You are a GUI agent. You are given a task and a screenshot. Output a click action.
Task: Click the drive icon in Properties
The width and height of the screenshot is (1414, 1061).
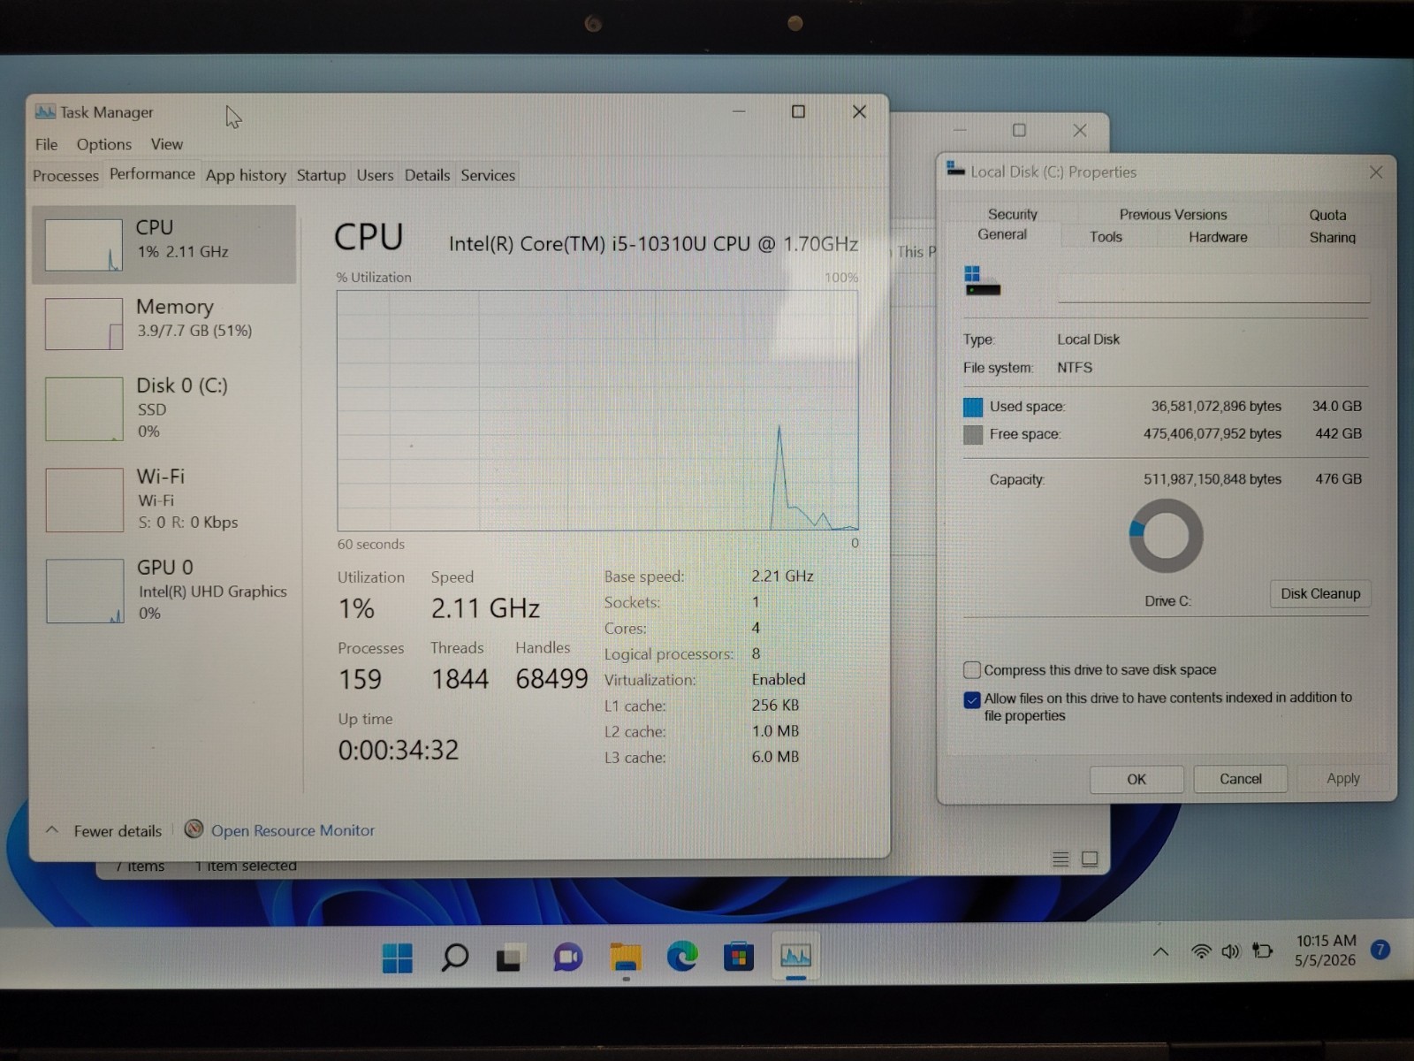(x=982, y=281)
